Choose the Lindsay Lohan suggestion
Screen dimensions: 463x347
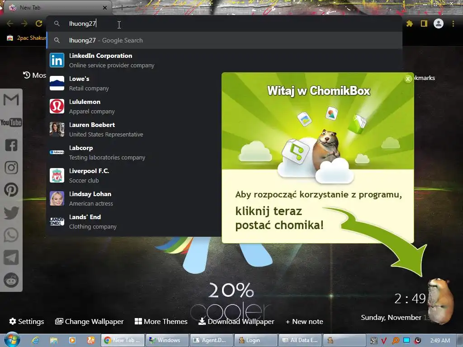point(134,198)
